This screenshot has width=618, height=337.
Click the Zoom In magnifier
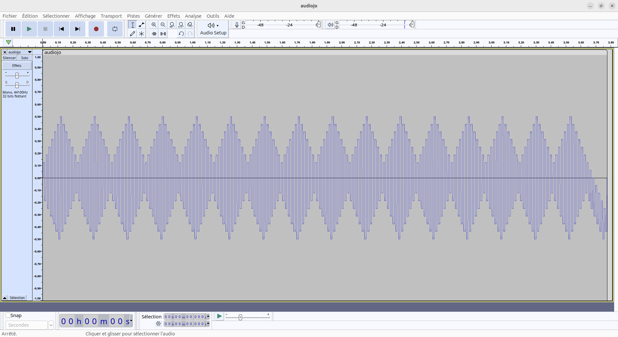coord(154,25)
